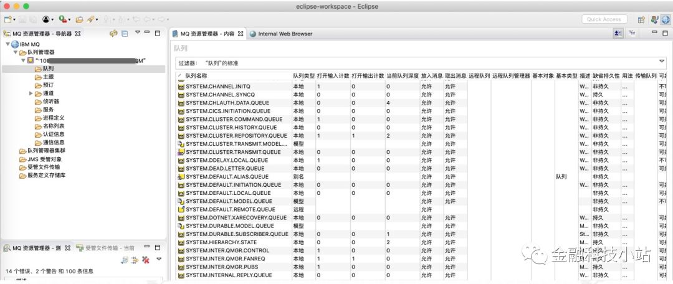Collapse the IBM MQ tree node

7,44
